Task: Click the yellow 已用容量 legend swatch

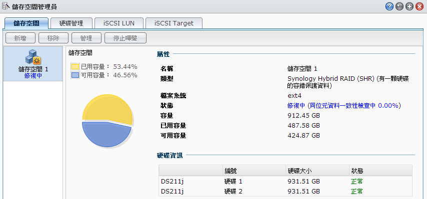Action: 75,67
